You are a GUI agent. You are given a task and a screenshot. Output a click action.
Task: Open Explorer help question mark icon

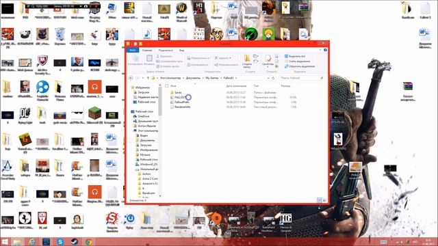[x=326, y=50]
